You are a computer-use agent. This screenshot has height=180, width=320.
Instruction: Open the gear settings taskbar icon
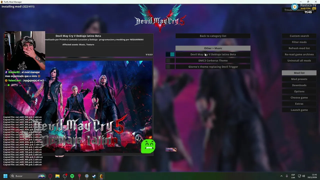(x=87, y=176)
